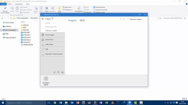The height and width of the screenshot is (105, 188).
Task: Open the Exibir ribbon tab
Action: point(28,4)
